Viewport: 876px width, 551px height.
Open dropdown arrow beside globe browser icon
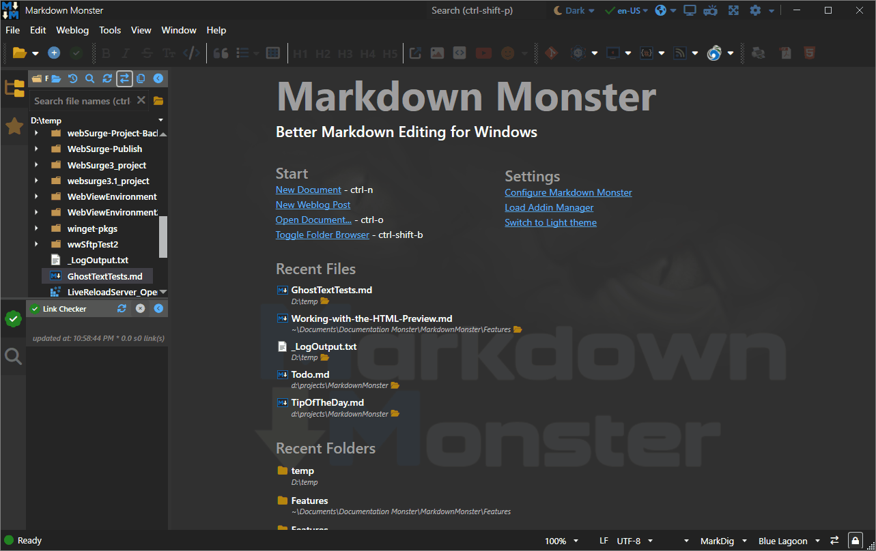click(673, 11)
